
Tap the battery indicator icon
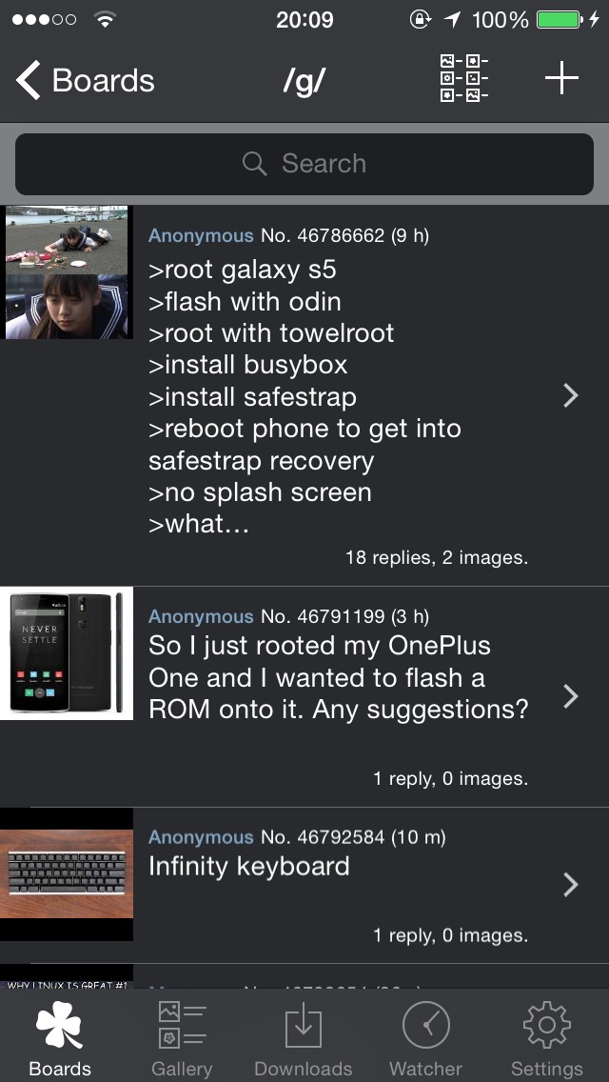560,19
